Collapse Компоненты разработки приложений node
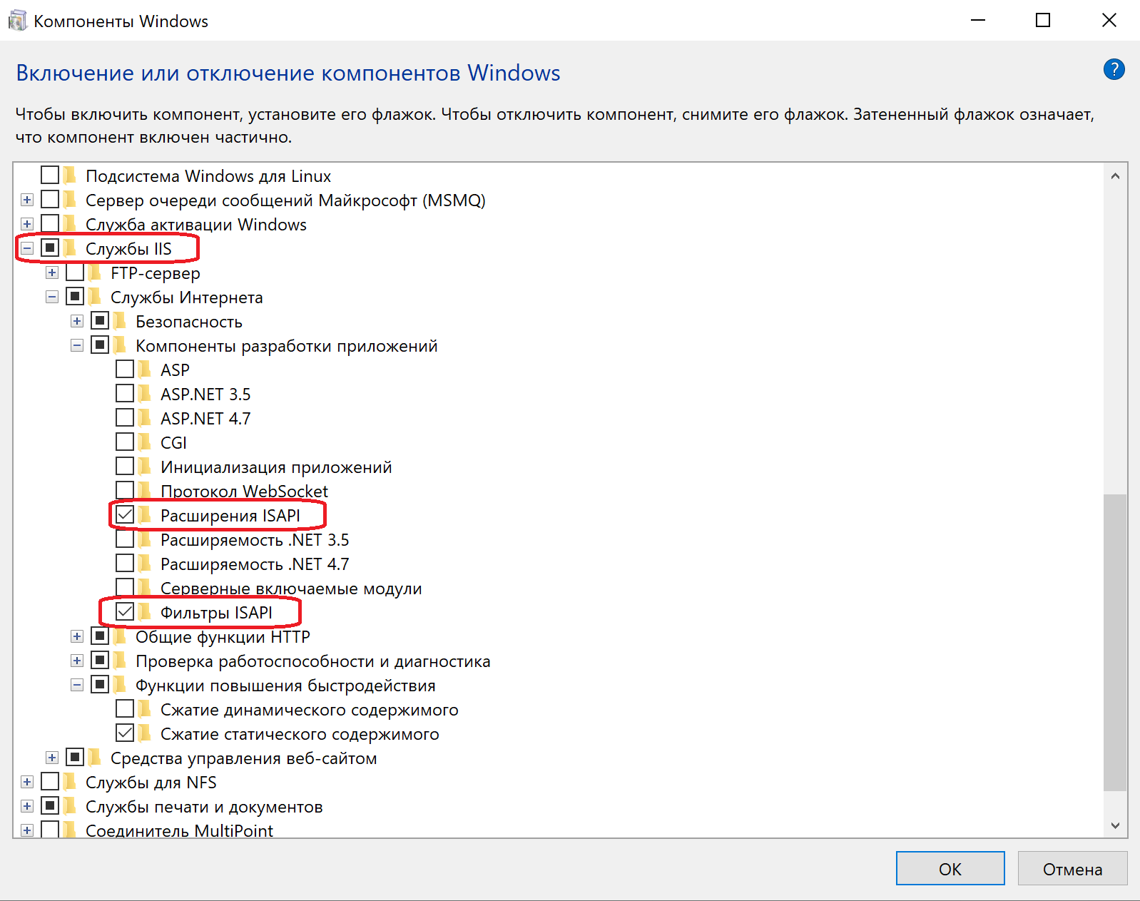Screen dimensions: 1140x901 pos(77,346)
